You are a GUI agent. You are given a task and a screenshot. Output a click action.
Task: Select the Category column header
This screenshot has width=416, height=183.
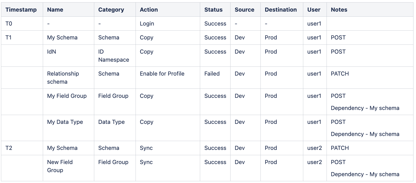click(x=111, y=10)
